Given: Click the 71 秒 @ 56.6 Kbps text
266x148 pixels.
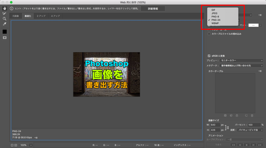Looking at the screenshot, I should (x=22, y=138).
